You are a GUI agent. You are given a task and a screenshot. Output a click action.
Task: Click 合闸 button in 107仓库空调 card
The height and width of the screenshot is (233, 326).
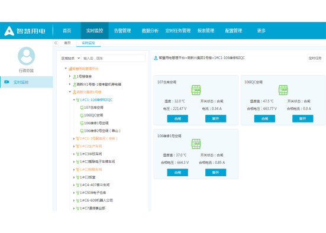(177, 119)
